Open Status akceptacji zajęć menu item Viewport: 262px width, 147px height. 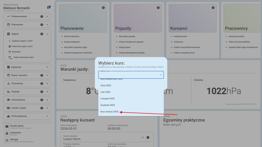coord(23,57)
